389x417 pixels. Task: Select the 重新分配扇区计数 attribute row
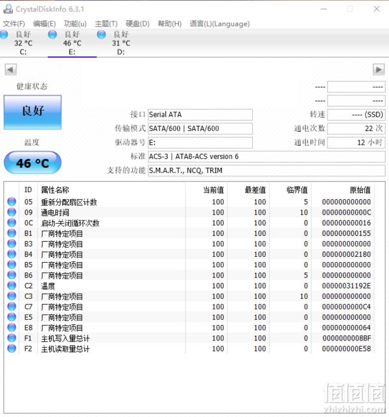[x=189, y=202]
